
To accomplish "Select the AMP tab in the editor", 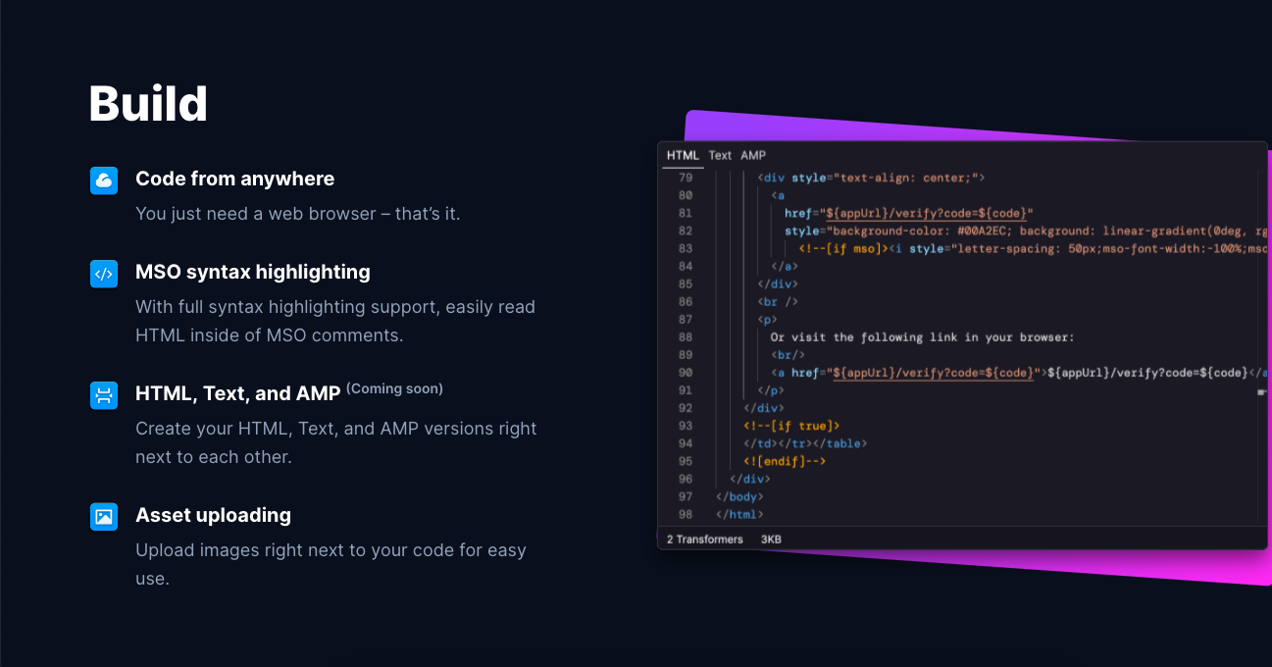I will [753, 155].
